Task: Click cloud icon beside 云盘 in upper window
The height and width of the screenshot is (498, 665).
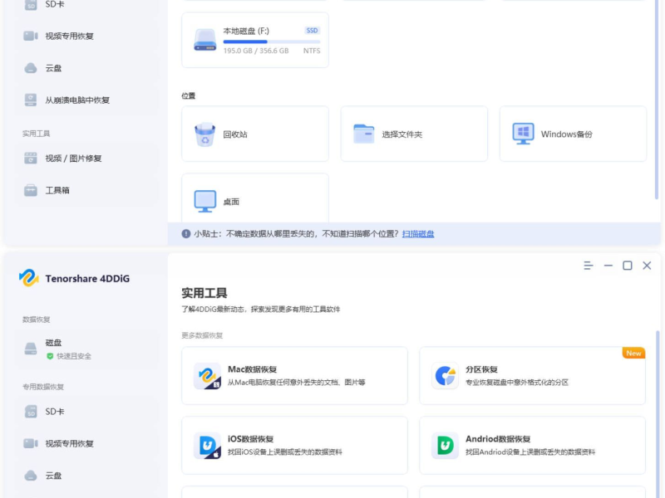Action: pyautogui.click(x=31, y=68)
